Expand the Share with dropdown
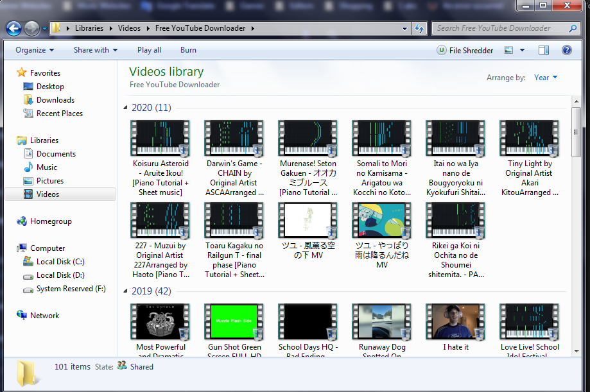 point(96,50)
